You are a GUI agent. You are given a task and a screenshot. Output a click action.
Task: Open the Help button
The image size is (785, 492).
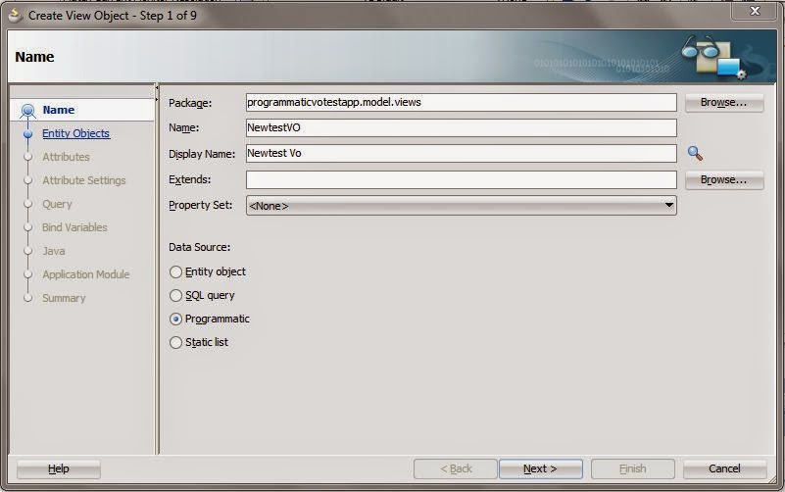pyautogui.click(x=59, y=469)
